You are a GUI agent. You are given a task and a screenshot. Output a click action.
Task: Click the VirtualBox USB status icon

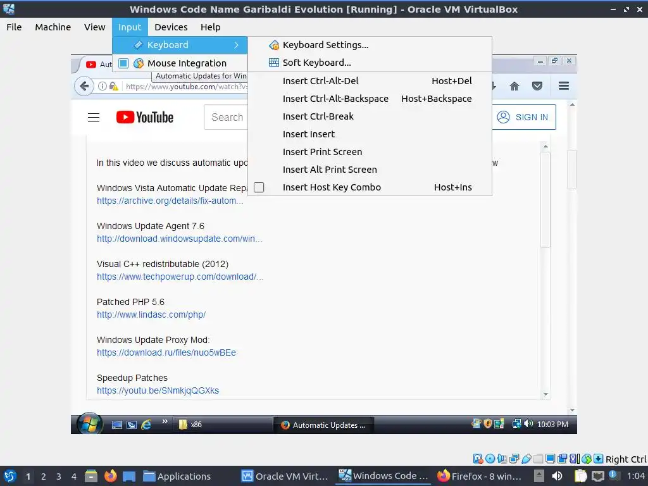pyautogui.click(x=526, y=459)
